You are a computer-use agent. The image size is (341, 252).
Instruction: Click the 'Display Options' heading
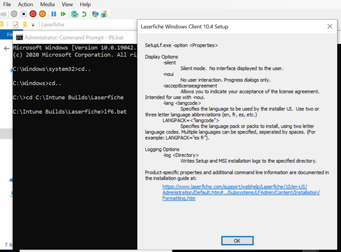[161, 57]
